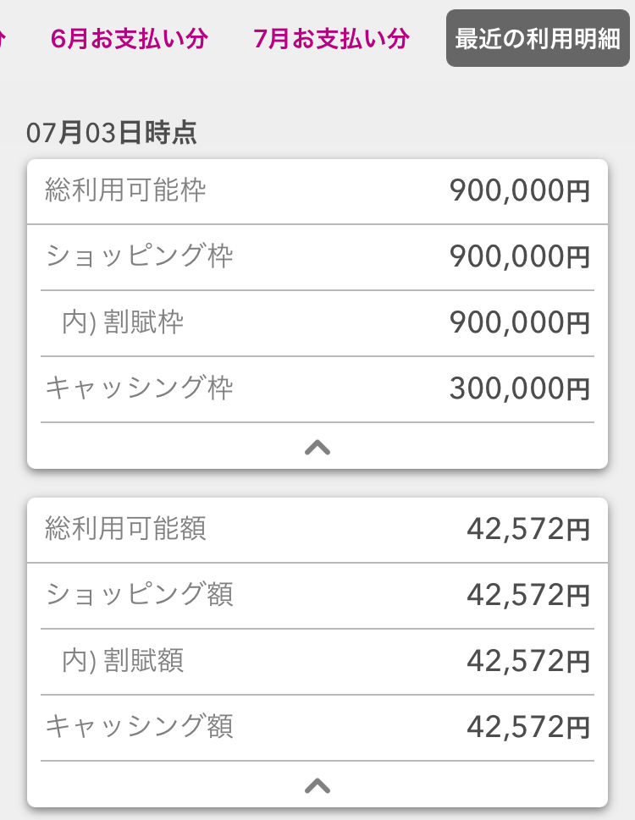Click the 総利用可能額 row label
Screen dimensions: 635x820
tap(125, 529)
